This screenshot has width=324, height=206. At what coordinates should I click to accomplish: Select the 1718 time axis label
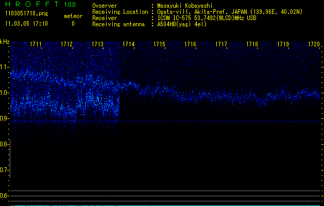coord(252,45)
